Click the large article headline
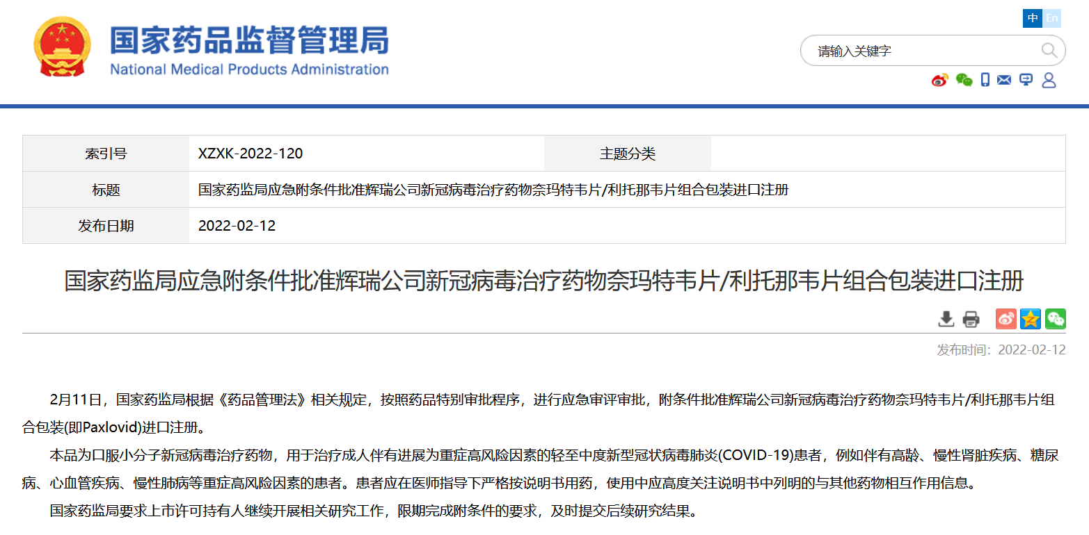This screenshot has width=1089, height=535. (x=544, y=281)
